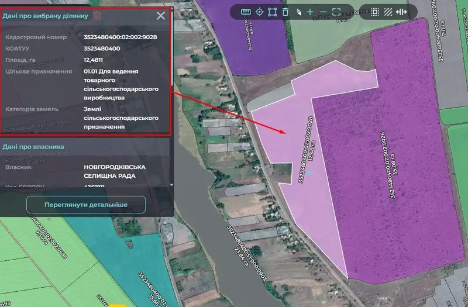Click the Категорія земель label
The width and height of the screenshot is (468, 307).
click(x=32, y=109)
